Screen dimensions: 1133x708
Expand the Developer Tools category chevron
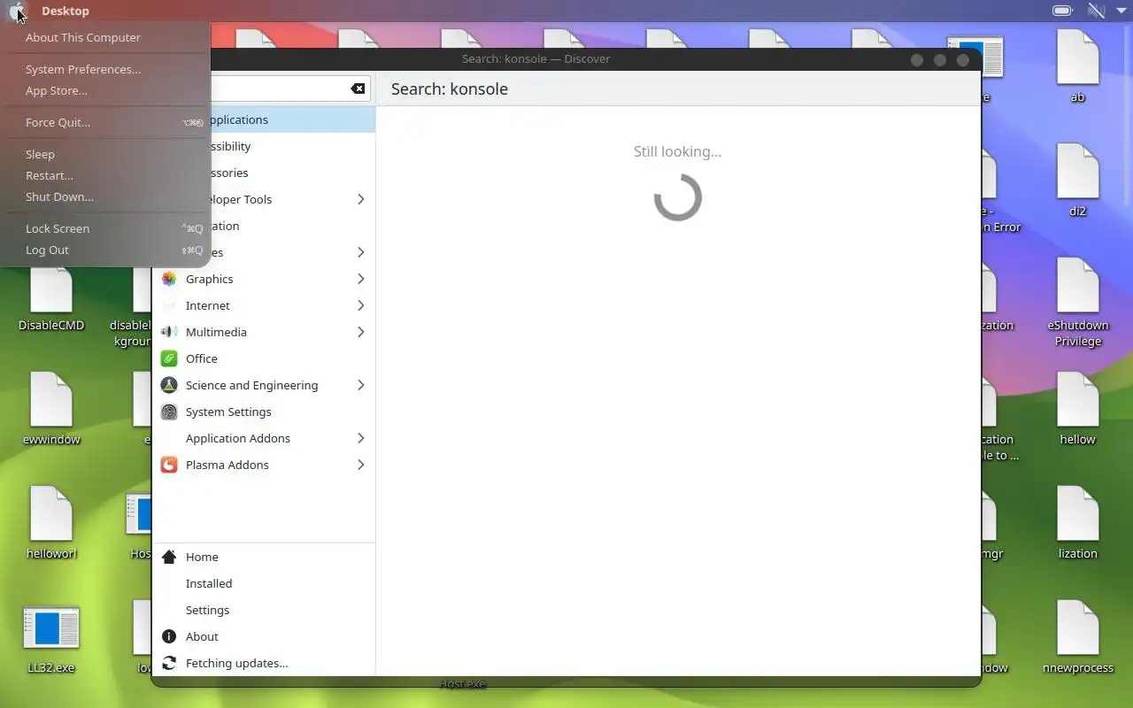[x=361, y=199]
